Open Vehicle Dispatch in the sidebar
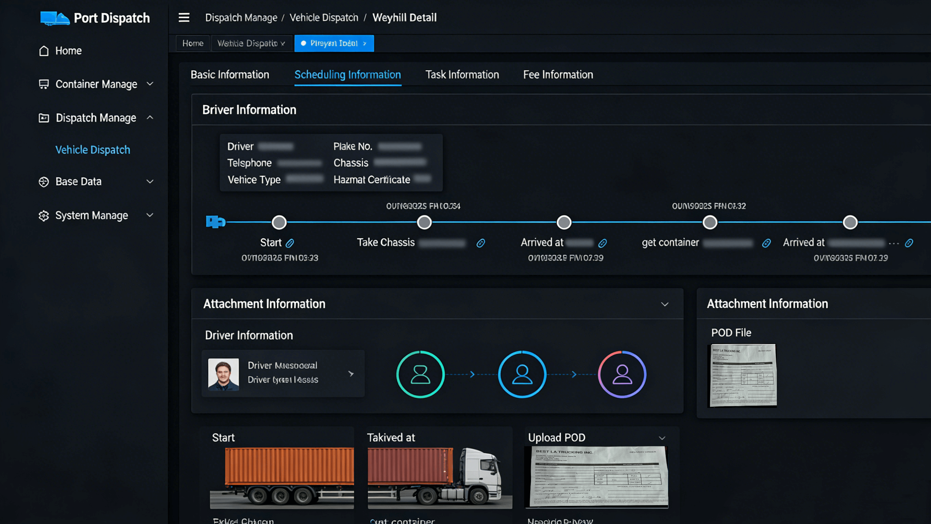The image size is (931, 524). [x=92, y=150]
